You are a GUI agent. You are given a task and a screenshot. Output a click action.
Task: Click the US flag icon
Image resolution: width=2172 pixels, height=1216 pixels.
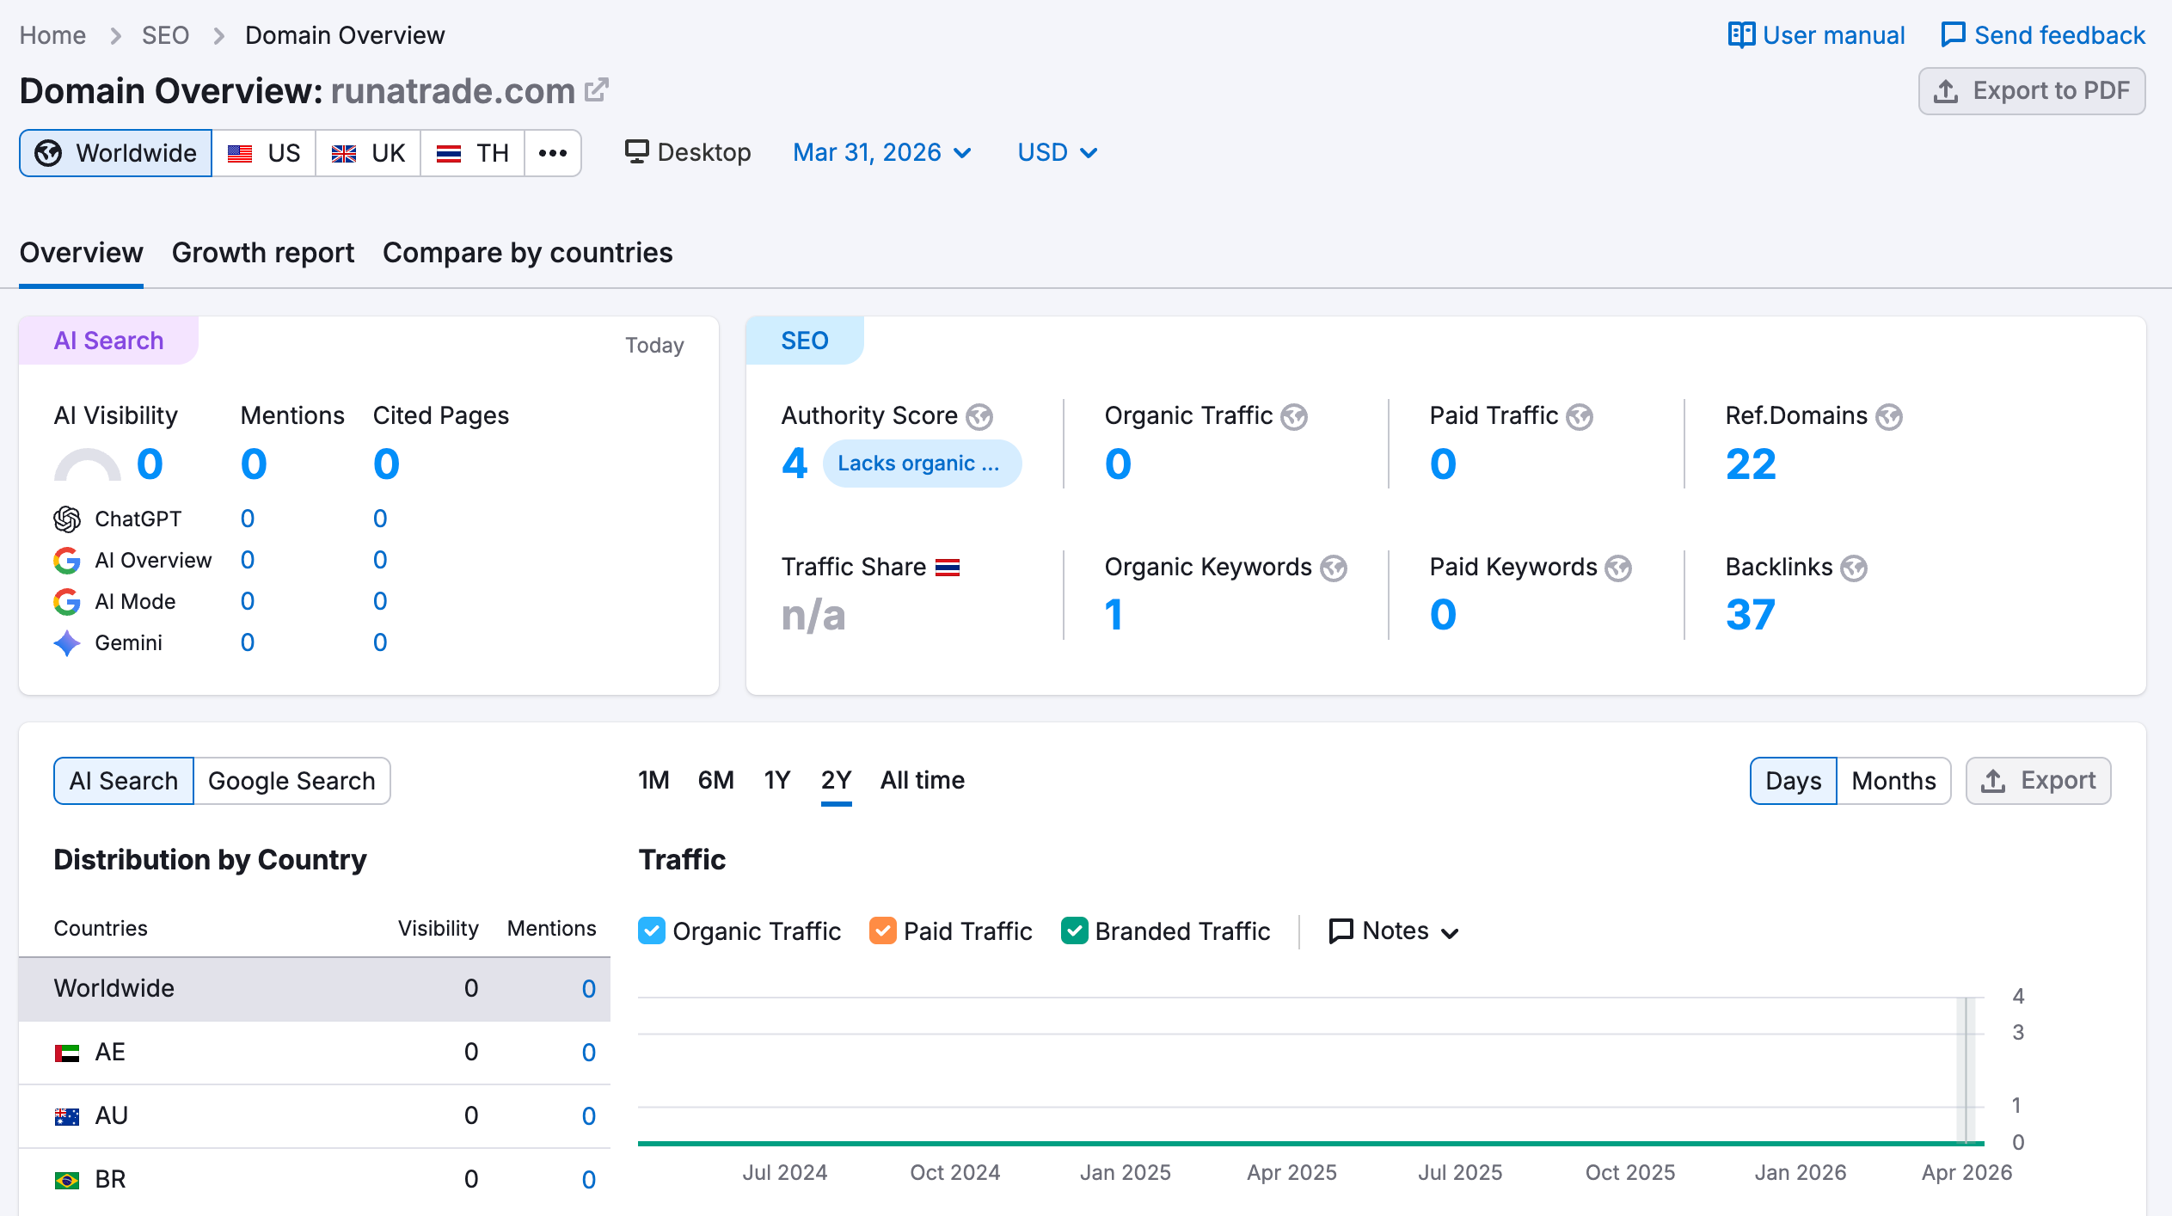click(240, 153)
